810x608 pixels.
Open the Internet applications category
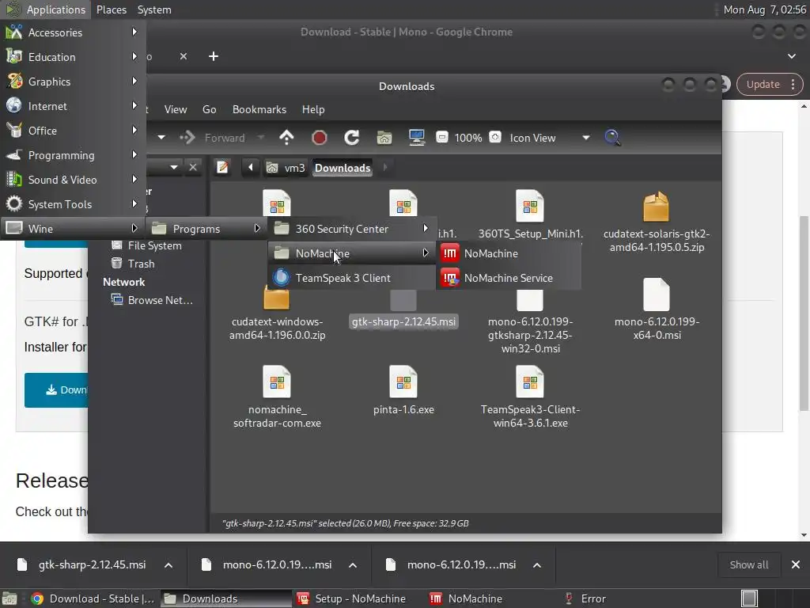(73, 106)
